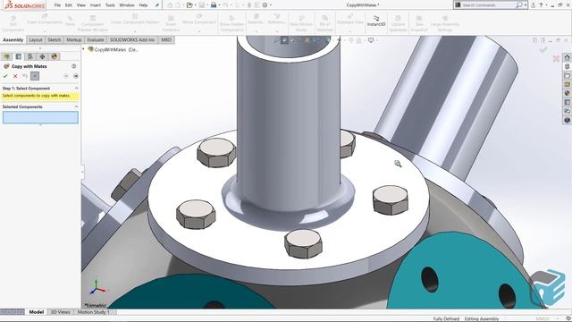Cancel with the viewport confirmation corner X
The width and height of the screenshot is (572, 322).
click(556, 58)
